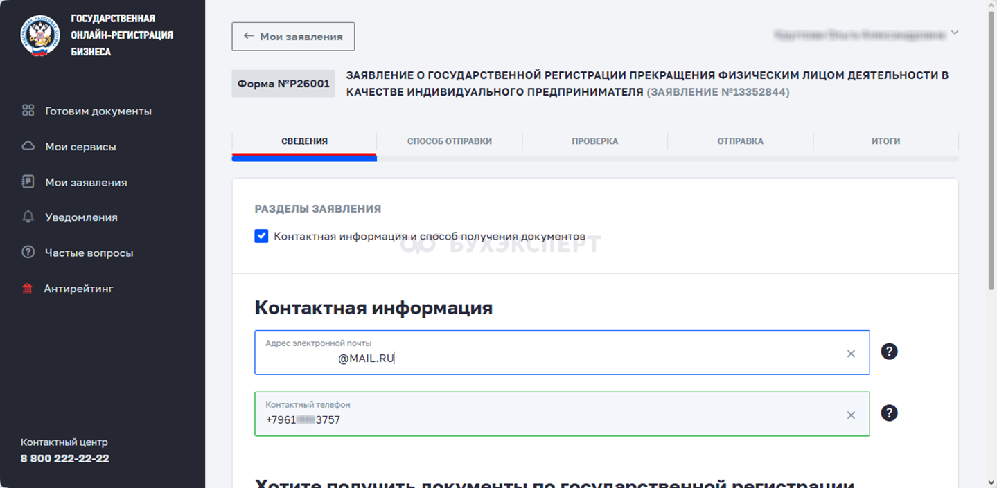997x488 pixels.
Task: Open the blurred user name menu
Action: (859, 34)
